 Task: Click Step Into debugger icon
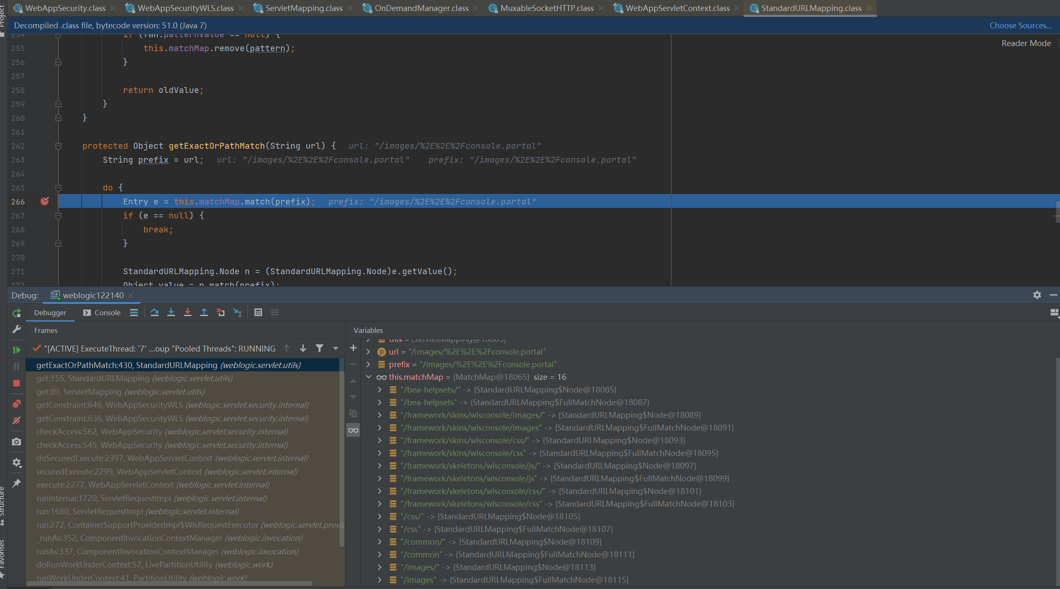[171, 312]
